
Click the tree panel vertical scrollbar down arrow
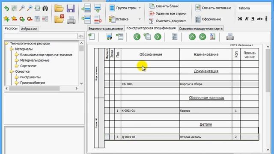coord(81,83)
